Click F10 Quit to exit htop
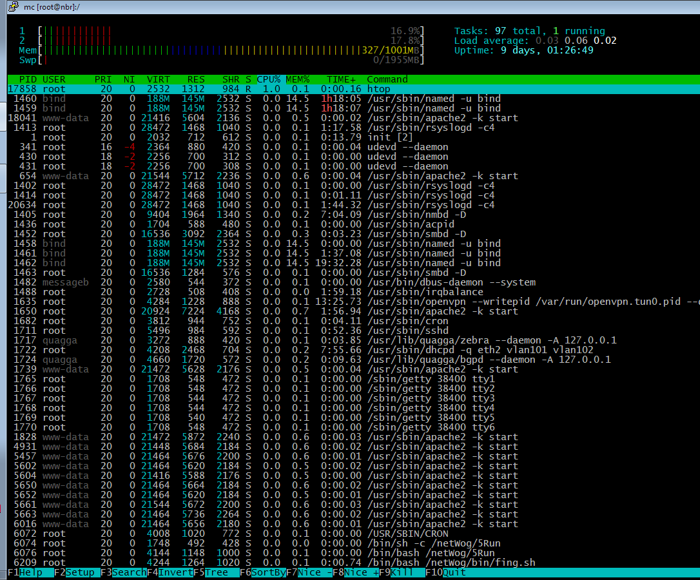The height and width of the screenshot is (580, 700). (454, 572)
